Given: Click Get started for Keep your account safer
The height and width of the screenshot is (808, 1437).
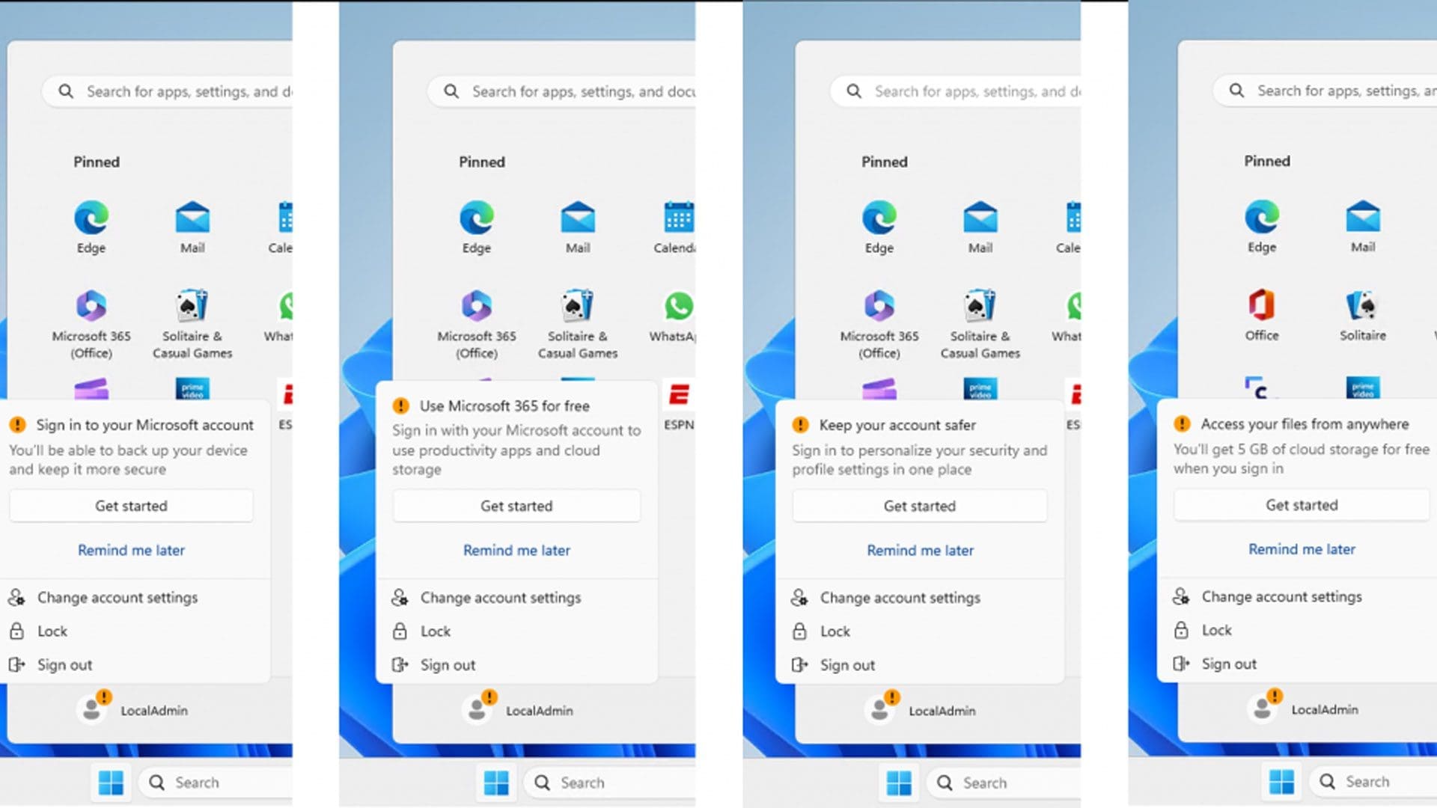Looking at the screenshot, I should click(920, 506).
